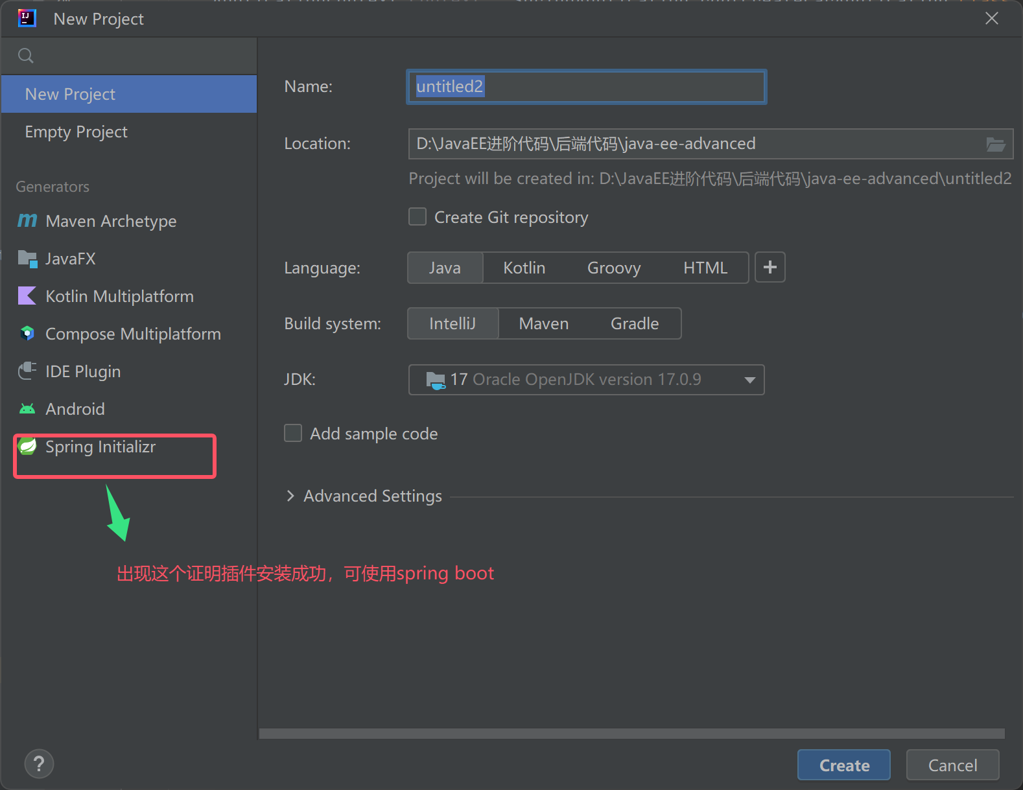Image resolution: width=1023 pixels, height=790 pixels.
Task: Click the horizontal scrollbar at bottom
Action: coord(632,734)
